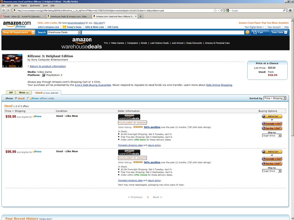Click warehousedeals seller logo on $96.99 offer
The image size is (294, 220).
pos(129,152)
